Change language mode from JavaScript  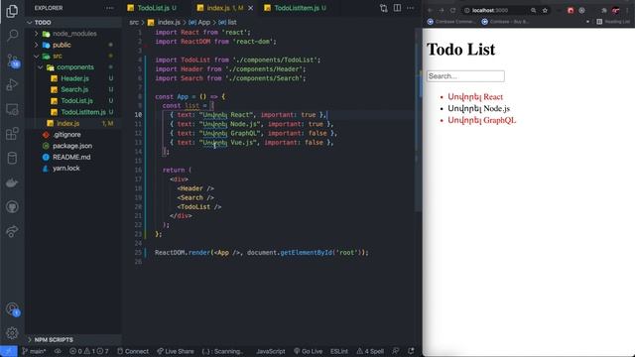click(x=271, y=351)
